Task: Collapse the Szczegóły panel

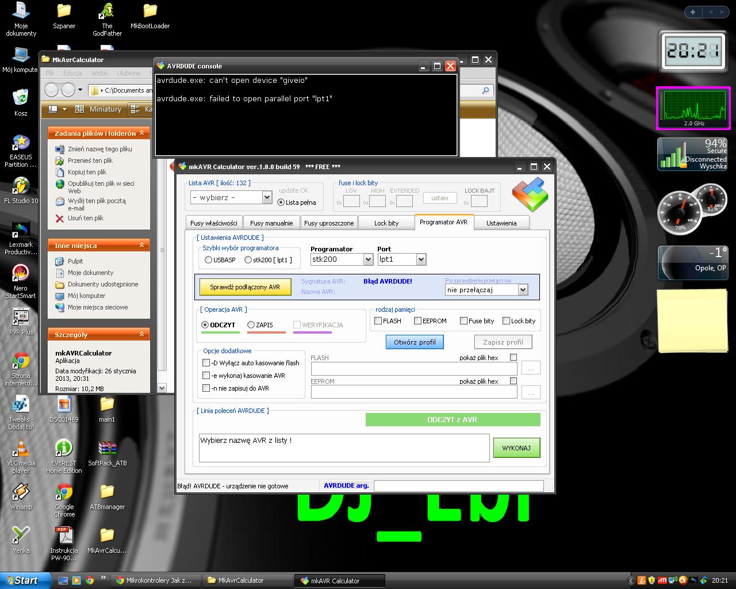Action: pyautogui.click(x=141, y=334)
